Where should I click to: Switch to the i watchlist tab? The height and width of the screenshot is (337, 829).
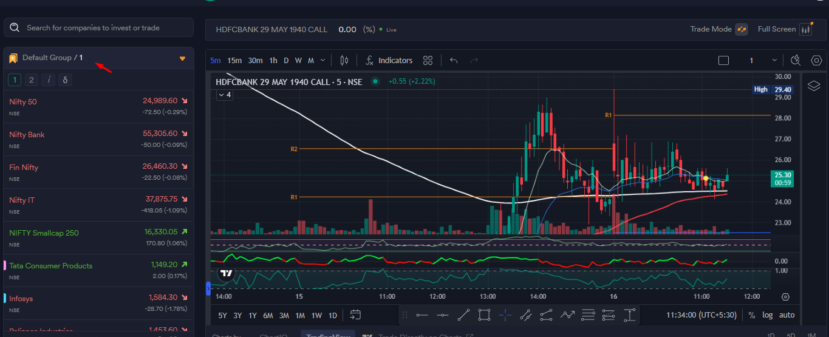point(49,80)
